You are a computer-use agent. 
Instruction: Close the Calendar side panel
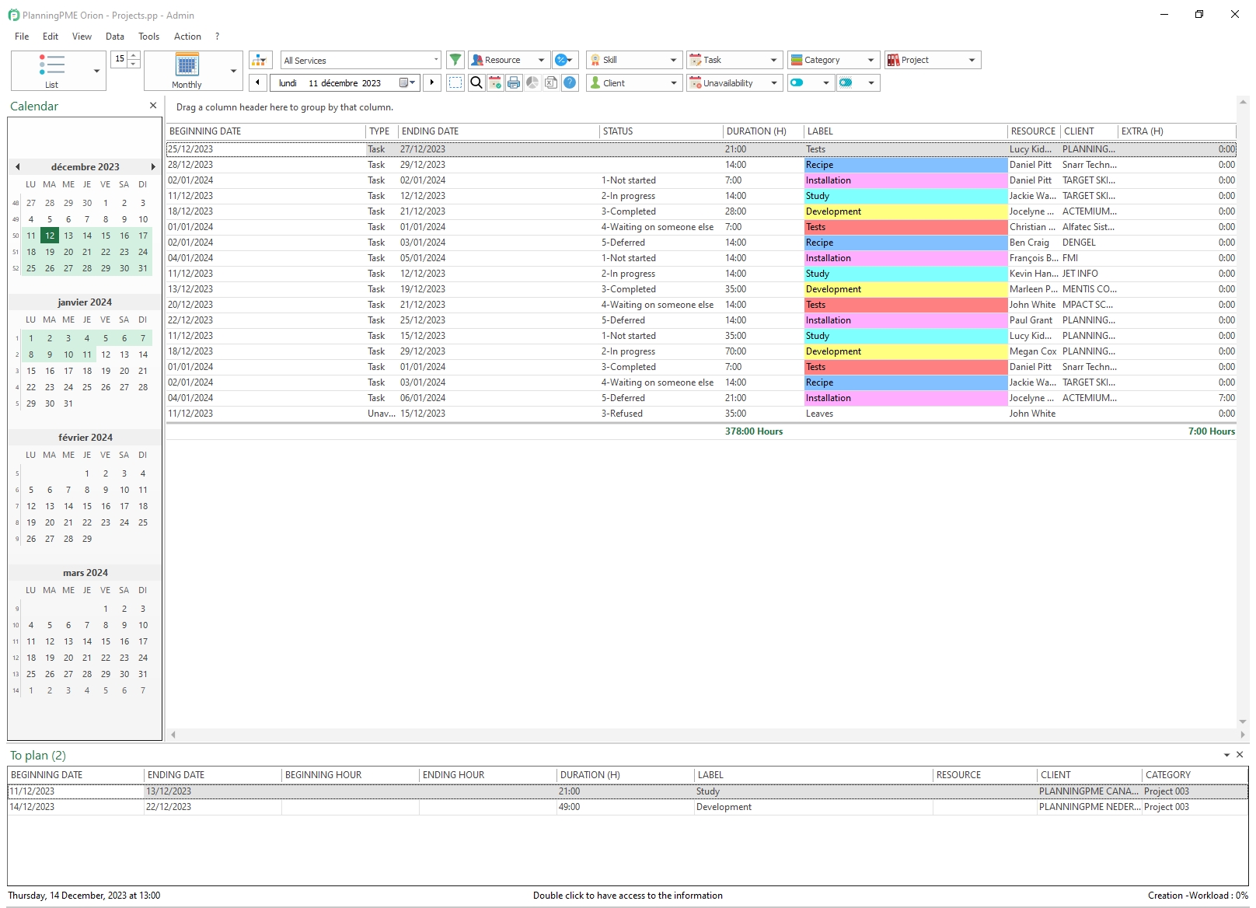[x=153, y=106]
